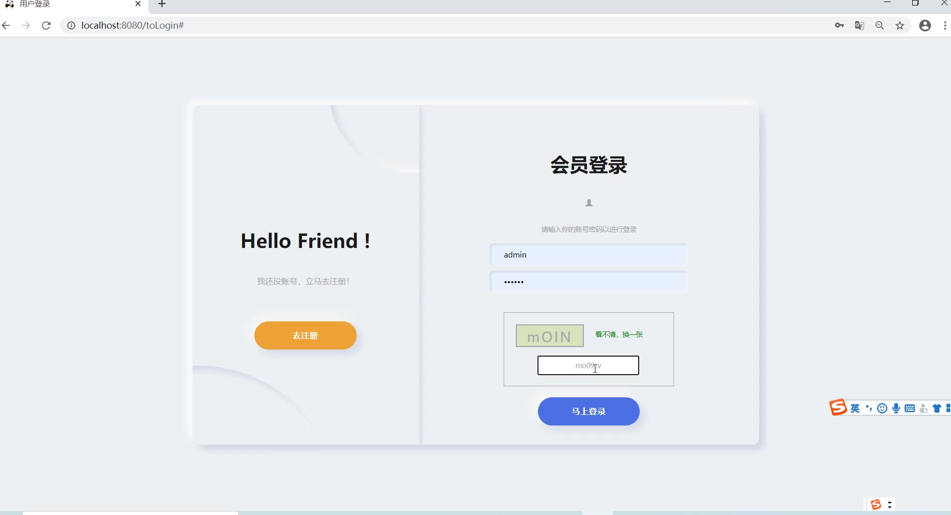Image resolution: width=951 pixels, height=515 pixels.
Task: Open the browser profile avatar
Action: (x=925, y=26)
